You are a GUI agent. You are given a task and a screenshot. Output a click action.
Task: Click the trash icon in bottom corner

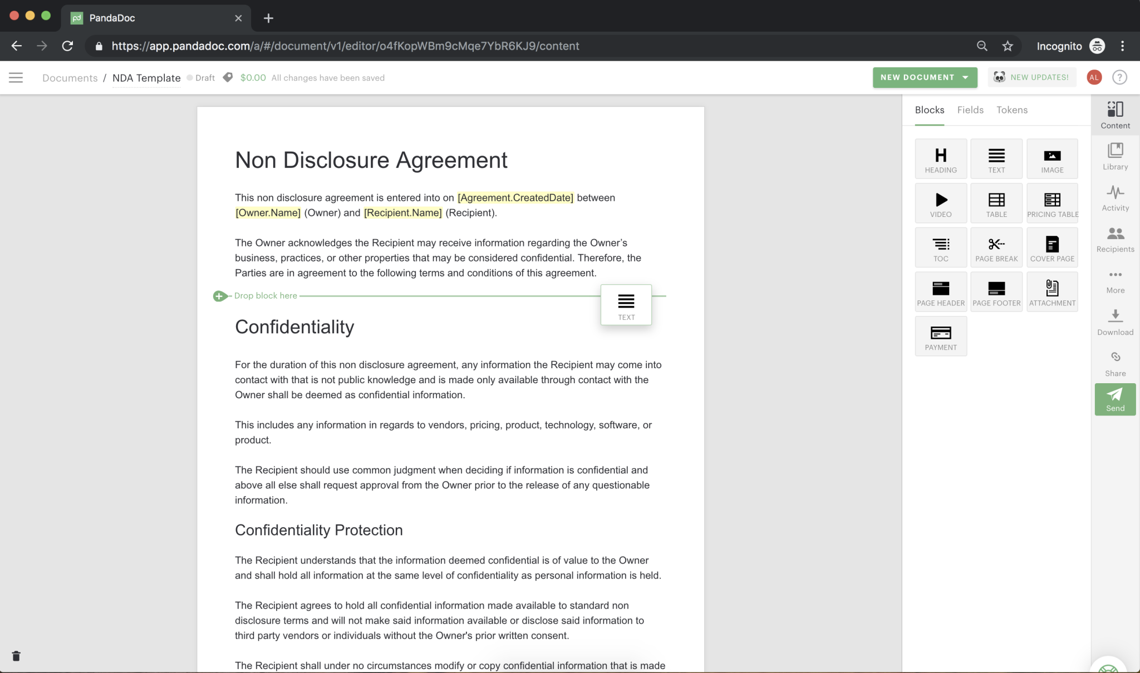(x=16, y=656)
